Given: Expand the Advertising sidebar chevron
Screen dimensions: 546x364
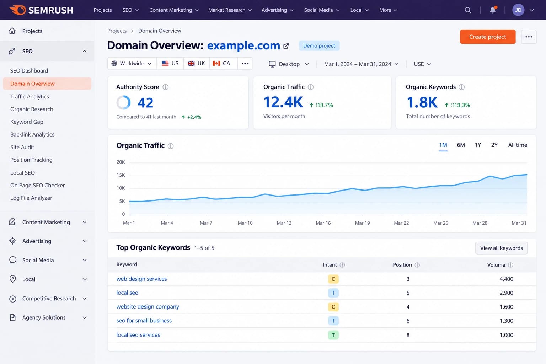Looking at the screenshot, I should pos(85,241).
